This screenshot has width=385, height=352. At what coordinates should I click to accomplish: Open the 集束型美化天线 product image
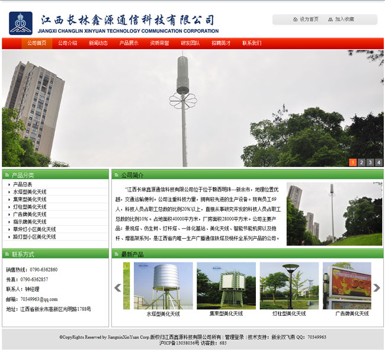[x=226, y=286]
